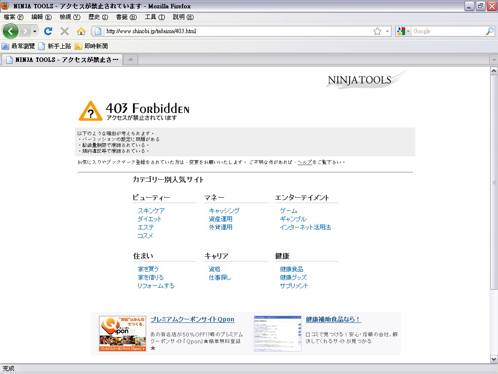Open the 編輯 (E) menu
The height and width of the screenshot is (374, 498).
42,17
